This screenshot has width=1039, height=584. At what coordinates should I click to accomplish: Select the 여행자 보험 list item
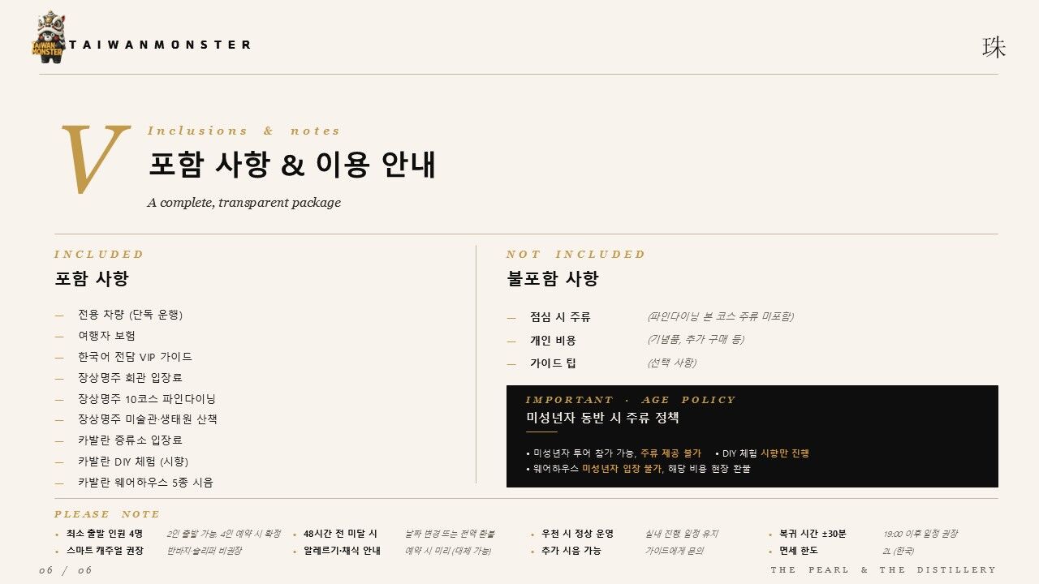(x=106, y=336)
